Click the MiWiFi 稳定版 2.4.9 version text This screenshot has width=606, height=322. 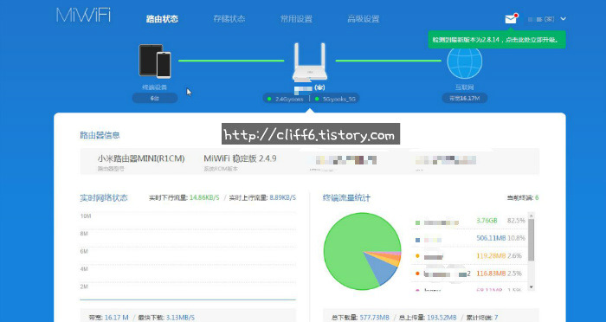click(x=240, y=158)
